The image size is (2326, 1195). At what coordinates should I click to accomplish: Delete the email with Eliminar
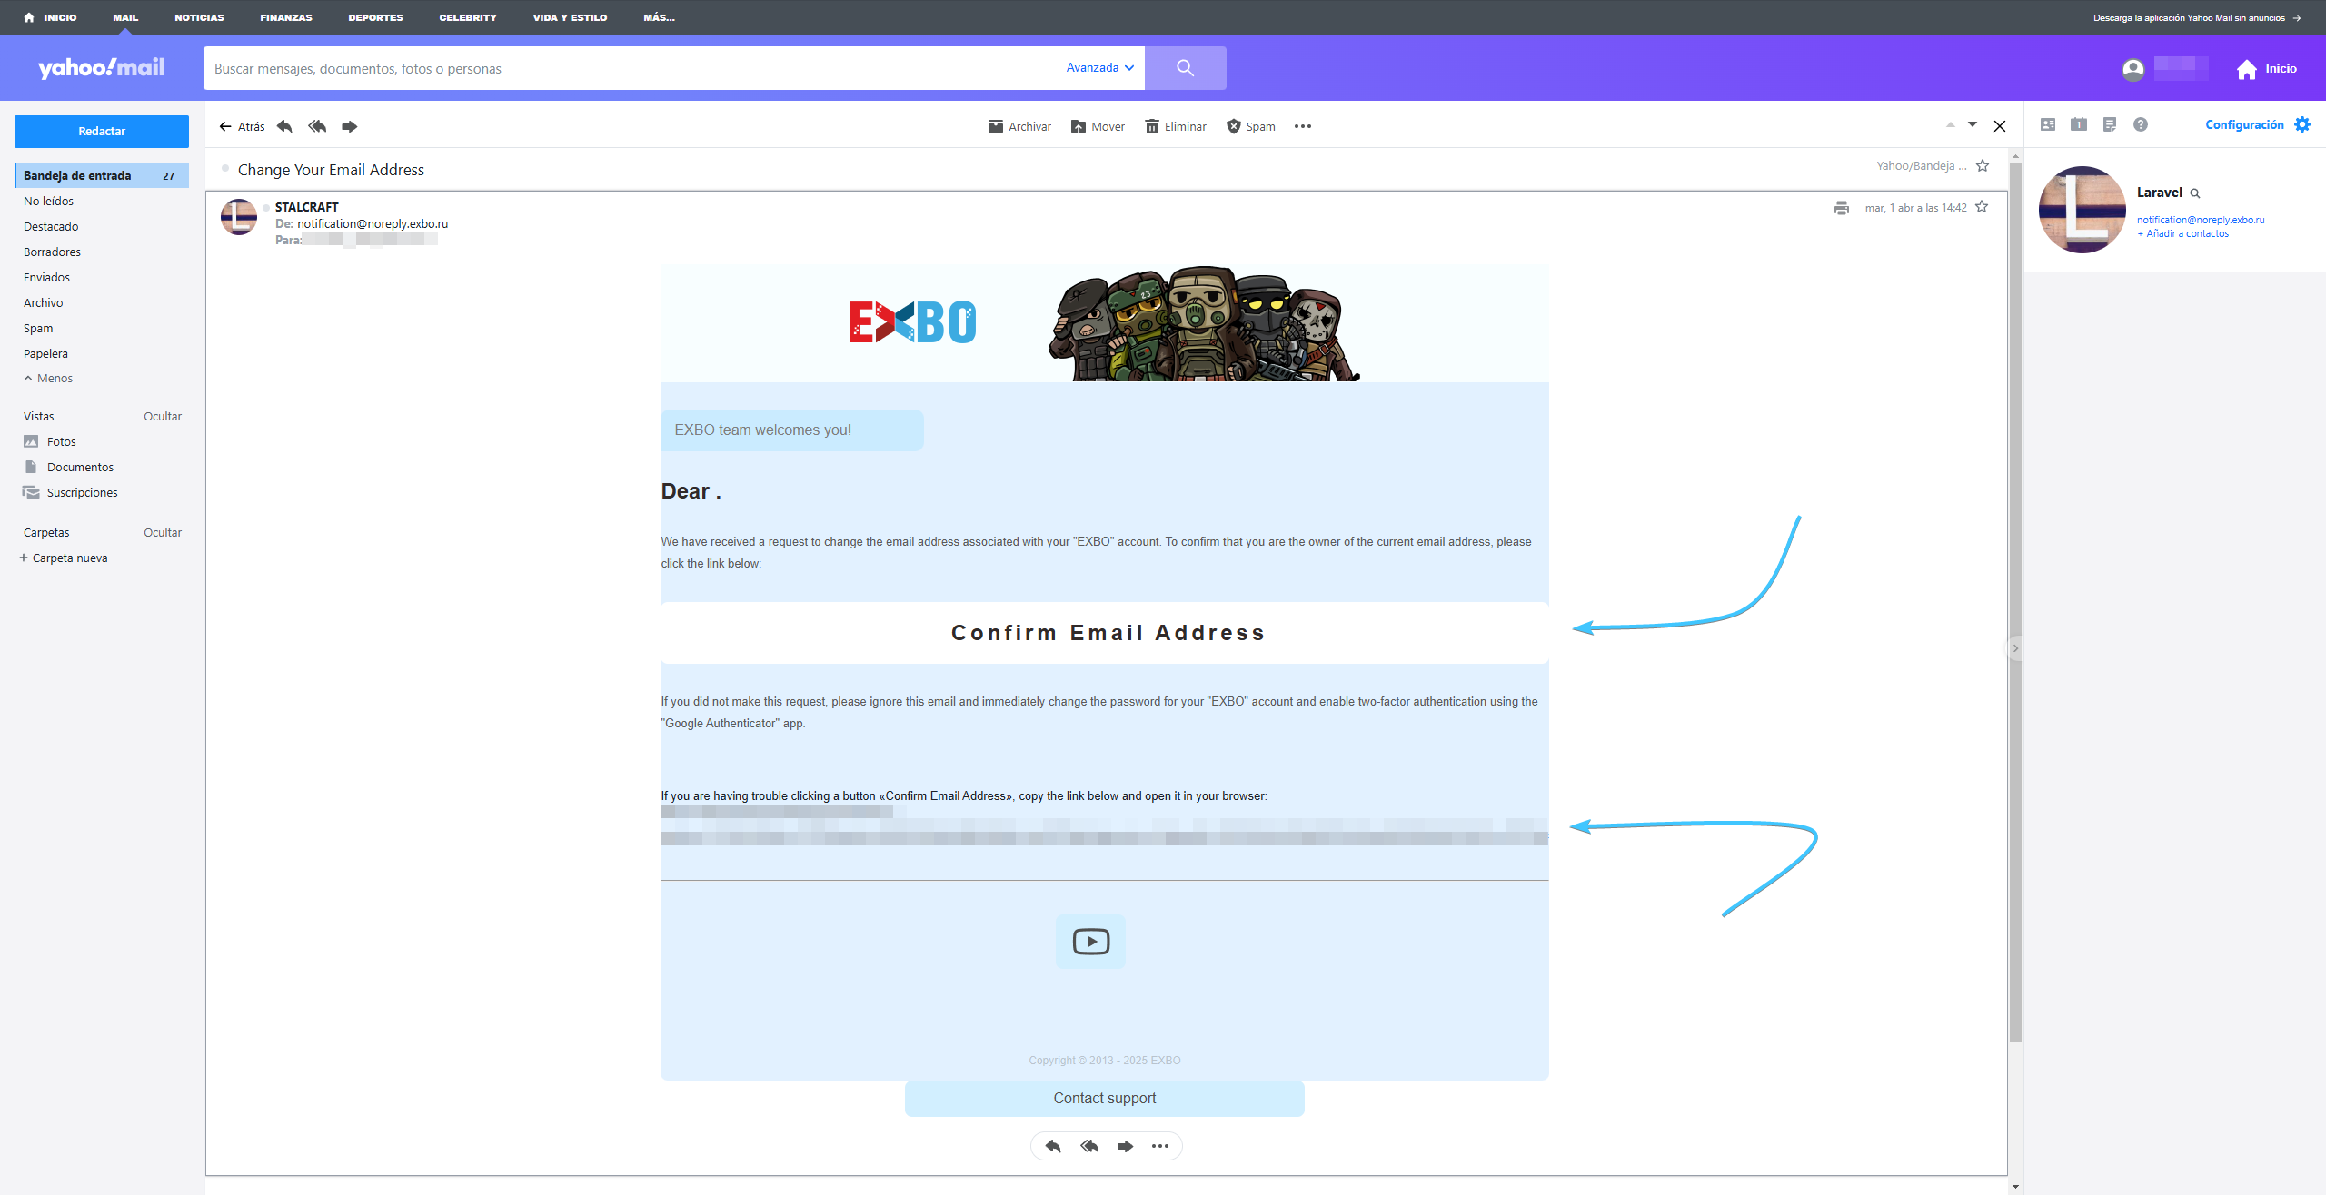(x=1176, y=126)
